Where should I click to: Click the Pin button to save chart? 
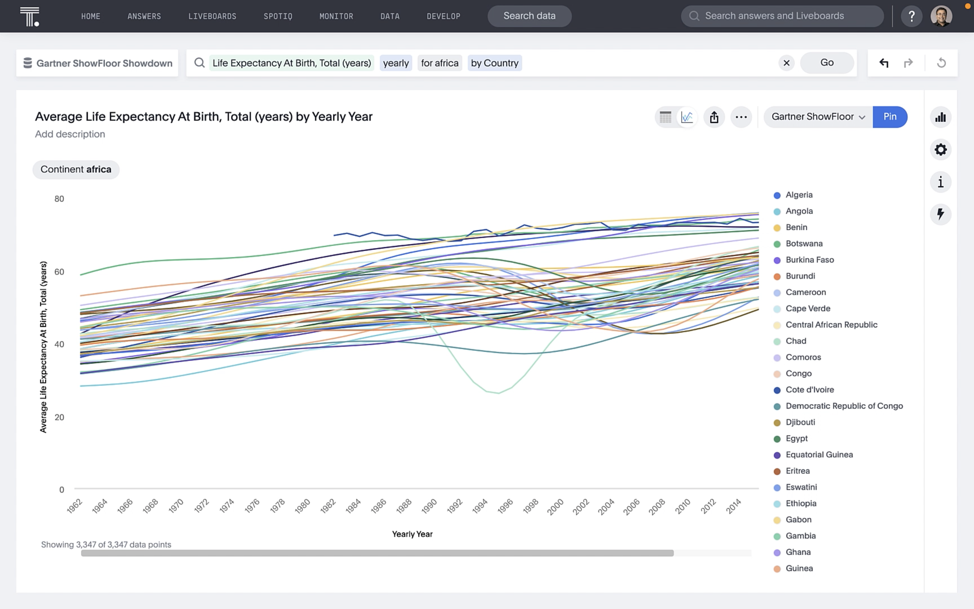click(x=890, y=116)
